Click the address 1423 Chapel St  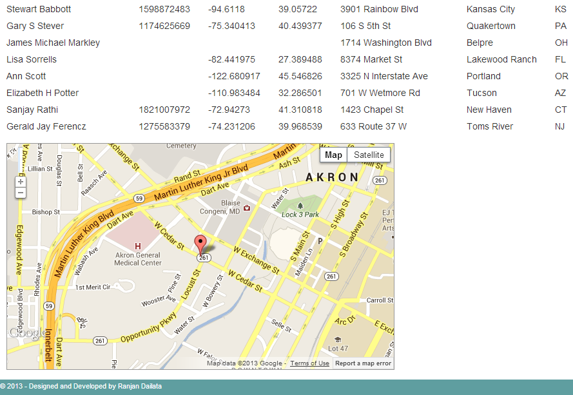click(372, 110)
